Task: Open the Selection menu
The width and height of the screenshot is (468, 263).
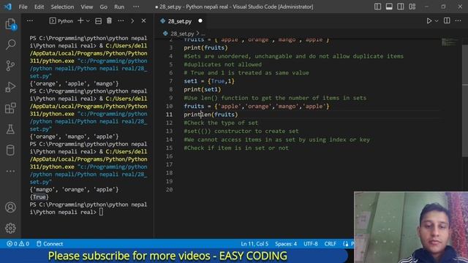Action: click(62, 7)
